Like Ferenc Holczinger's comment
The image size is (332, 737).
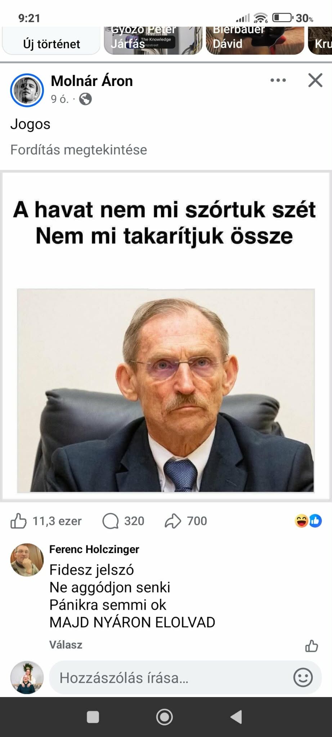coord(311,646)
